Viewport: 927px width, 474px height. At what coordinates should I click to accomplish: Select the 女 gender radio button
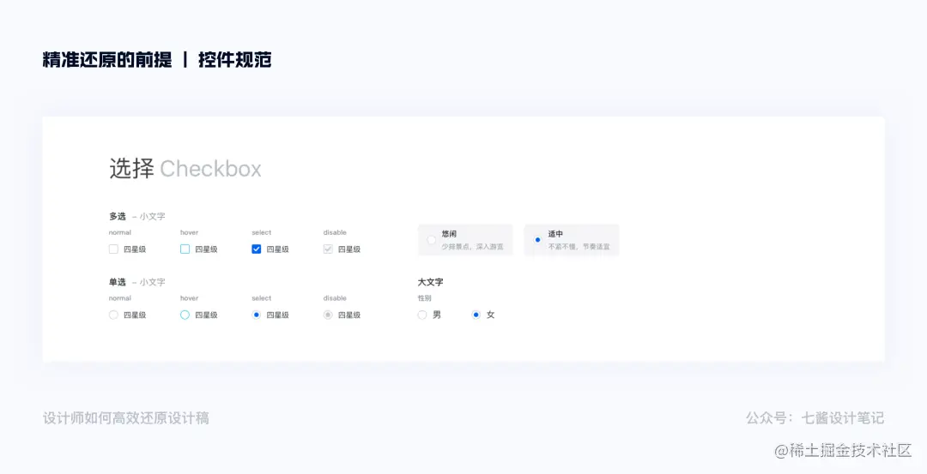click(x=476, y=315)
